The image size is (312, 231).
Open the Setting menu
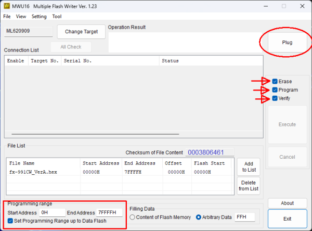[x=38, y=16]
